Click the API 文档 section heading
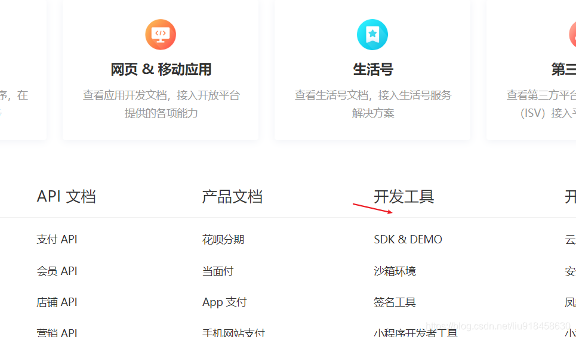576x337 pixels. click(66, 196)
